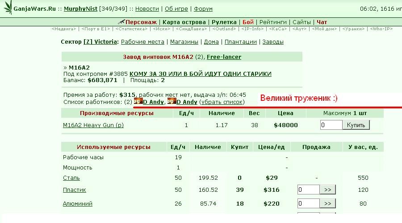The width and height of the screenshot is (402, 223).
Task: Open the Магазины sector link
Action: 184,42
